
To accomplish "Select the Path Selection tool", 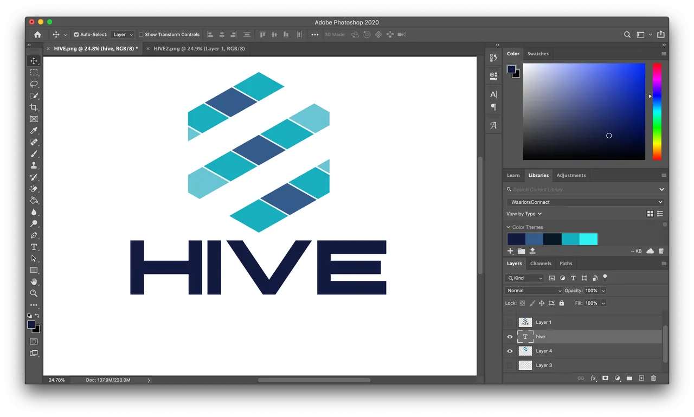I will click(x=34, y=259).
